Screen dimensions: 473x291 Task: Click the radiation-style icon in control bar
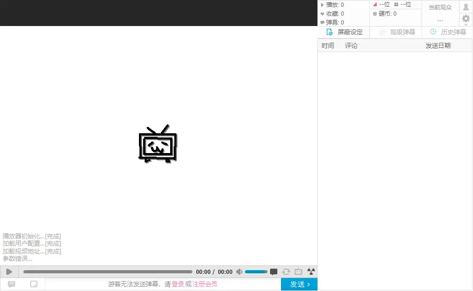pos(311,272)
